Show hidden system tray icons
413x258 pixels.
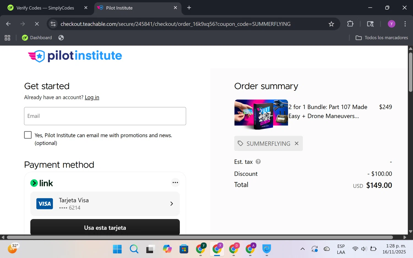(x=303, y=249)
